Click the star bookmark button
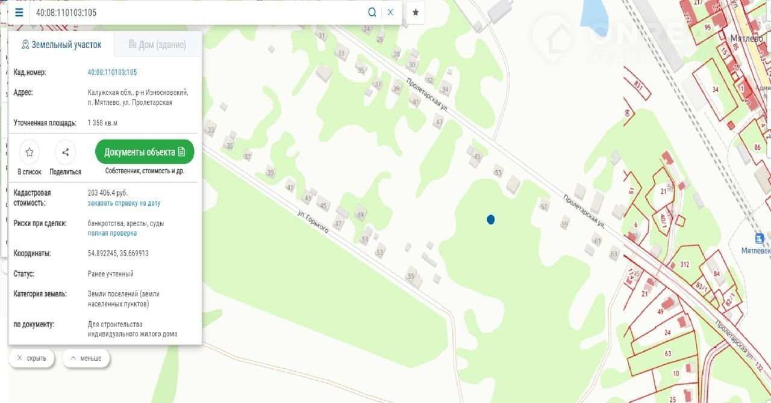Screen dimensions: 771x403 [416, 13]
